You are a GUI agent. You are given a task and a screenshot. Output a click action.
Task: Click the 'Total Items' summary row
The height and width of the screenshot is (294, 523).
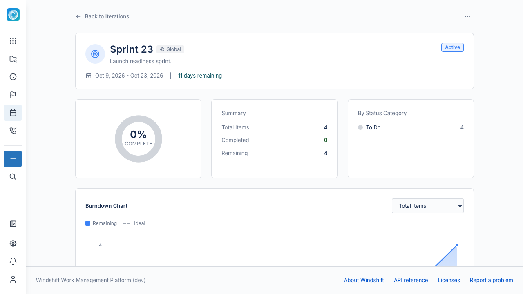275,127
